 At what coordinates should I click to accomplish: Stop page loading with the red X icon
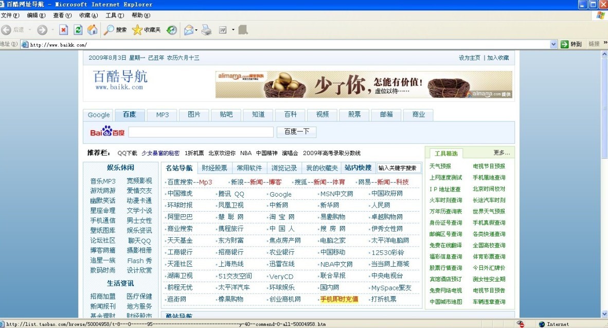click(x=64, y=30)
